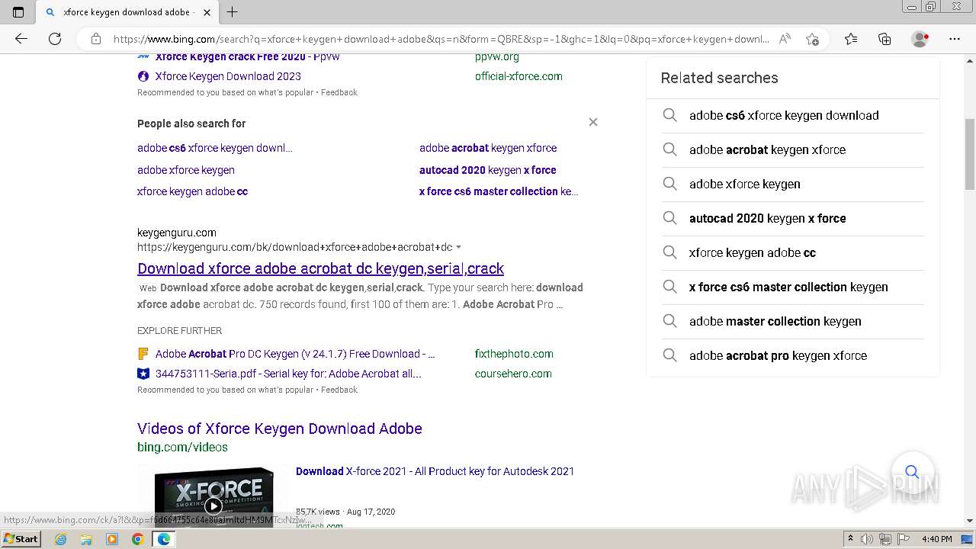
Task: Click the address bar URL field
Action: click(x=441, y=39)
